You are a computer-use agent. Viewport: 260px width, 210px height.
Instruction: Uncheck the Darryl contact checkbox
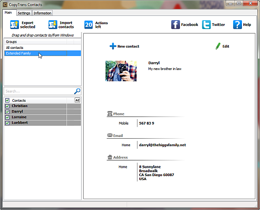tap(7, 112)
